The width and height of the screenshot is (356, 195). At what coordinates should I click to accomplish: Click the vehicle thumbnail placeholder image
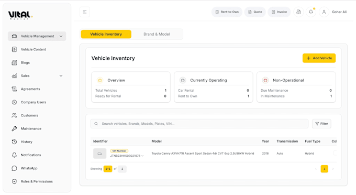[99, 154]
